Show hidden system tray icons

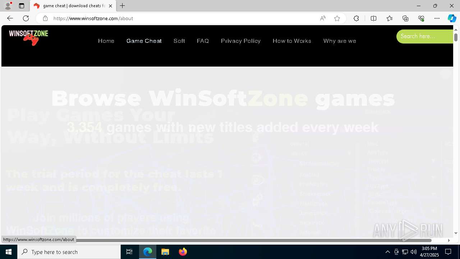pyautogui.click(x=387, y=252)
